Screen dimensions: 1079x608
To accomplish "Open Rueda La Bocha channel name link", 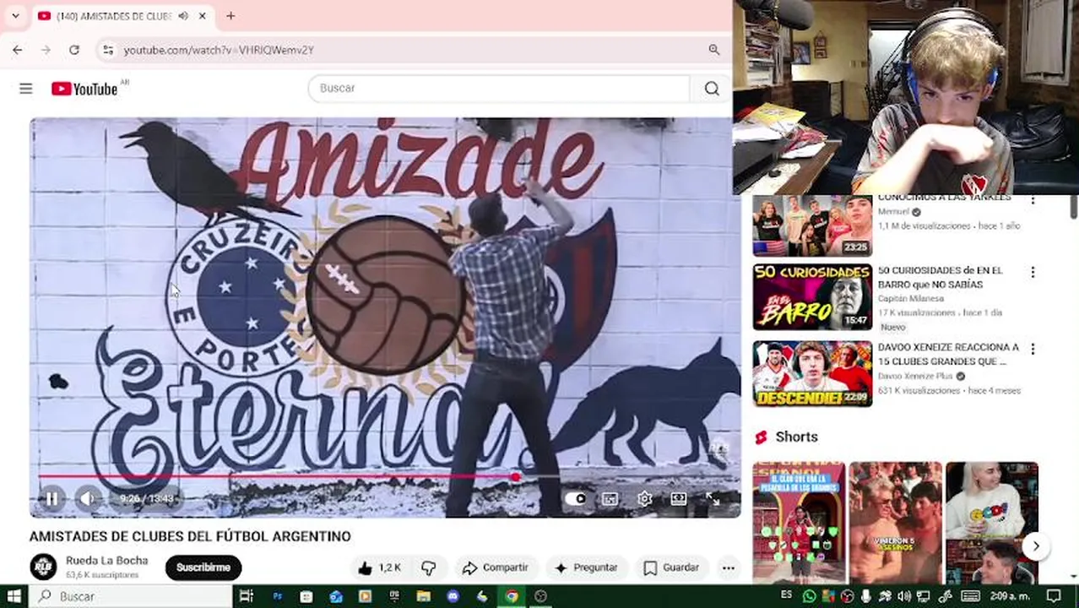I will [106, 560].
